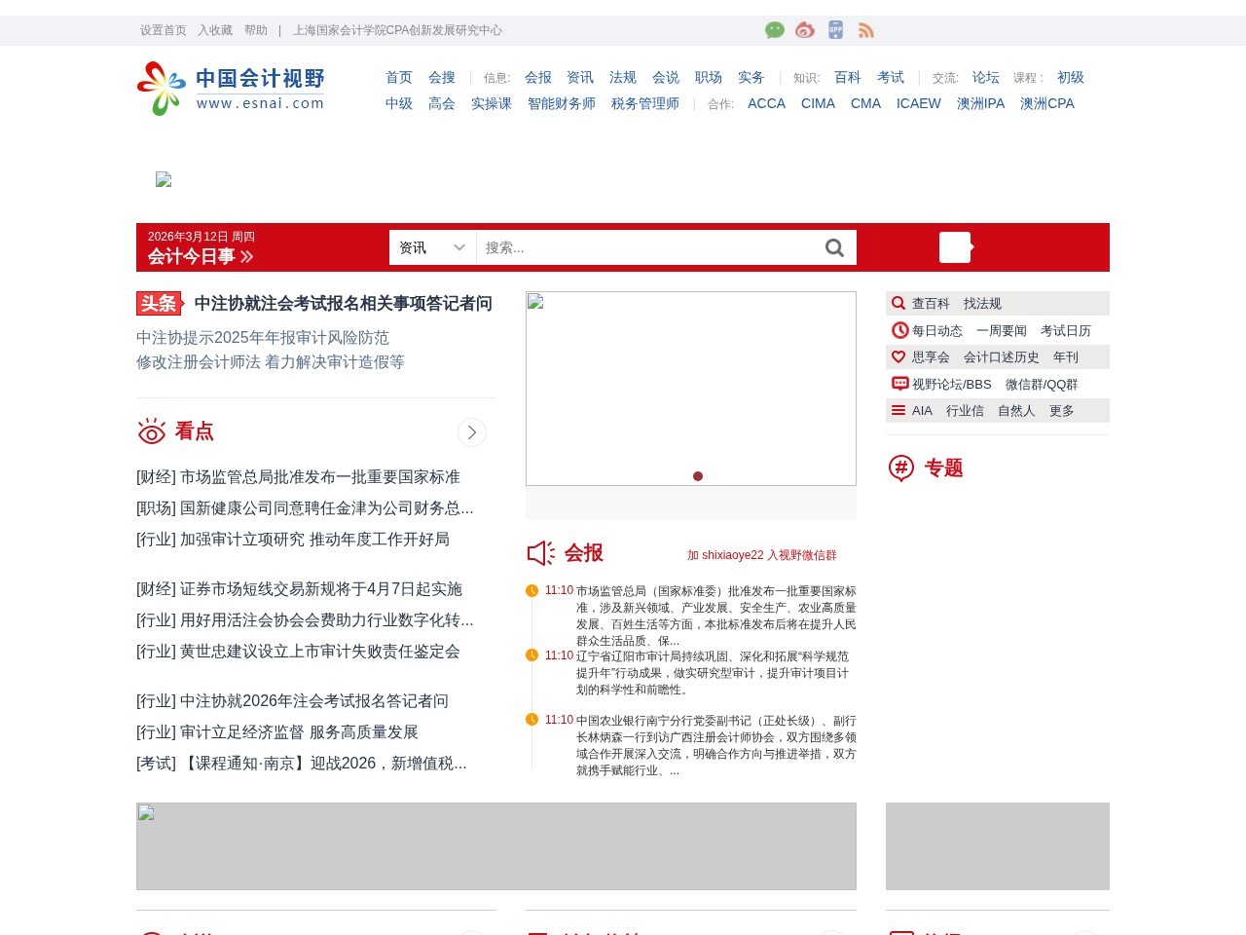Click the APP mobile icon in the top bar

click(x=835, y=30)
